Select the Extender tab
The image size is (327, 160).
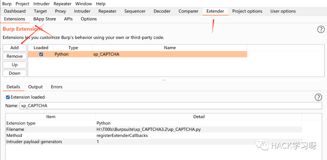[215, 11]
